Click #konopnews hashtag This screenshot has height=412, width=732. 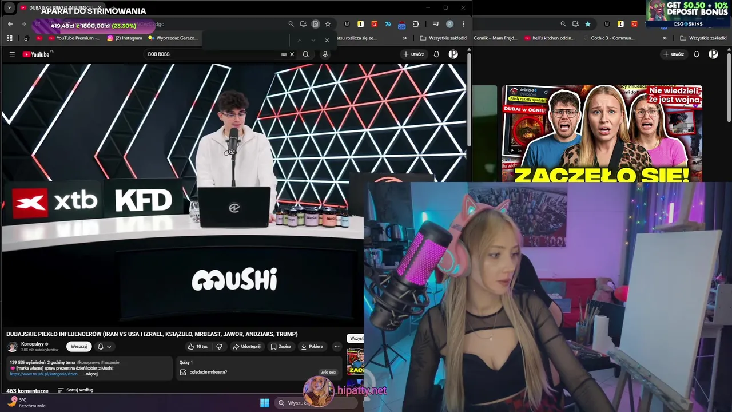[x=88, y=362]
